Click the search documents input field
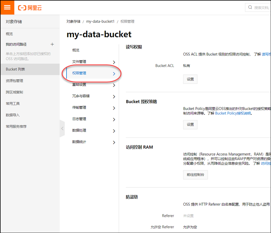The width and height of the screenshot is (271, 233). (261, 8)
